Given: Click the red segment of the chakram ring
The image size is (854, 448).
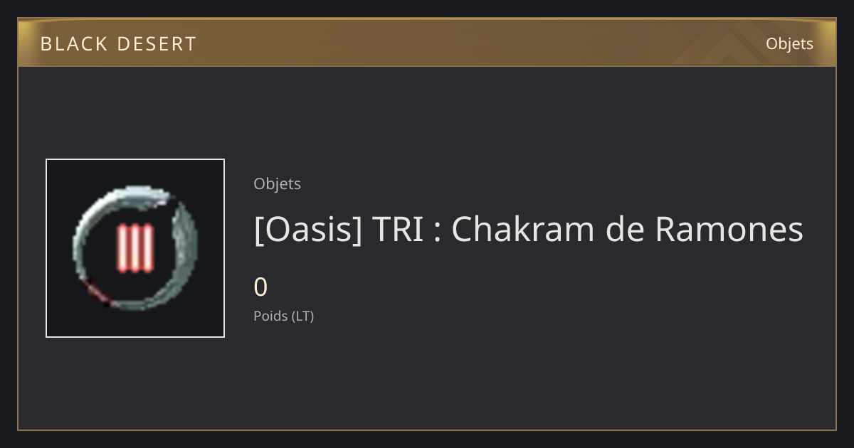Looking at the screenshot, I should (x=95, y=292).
